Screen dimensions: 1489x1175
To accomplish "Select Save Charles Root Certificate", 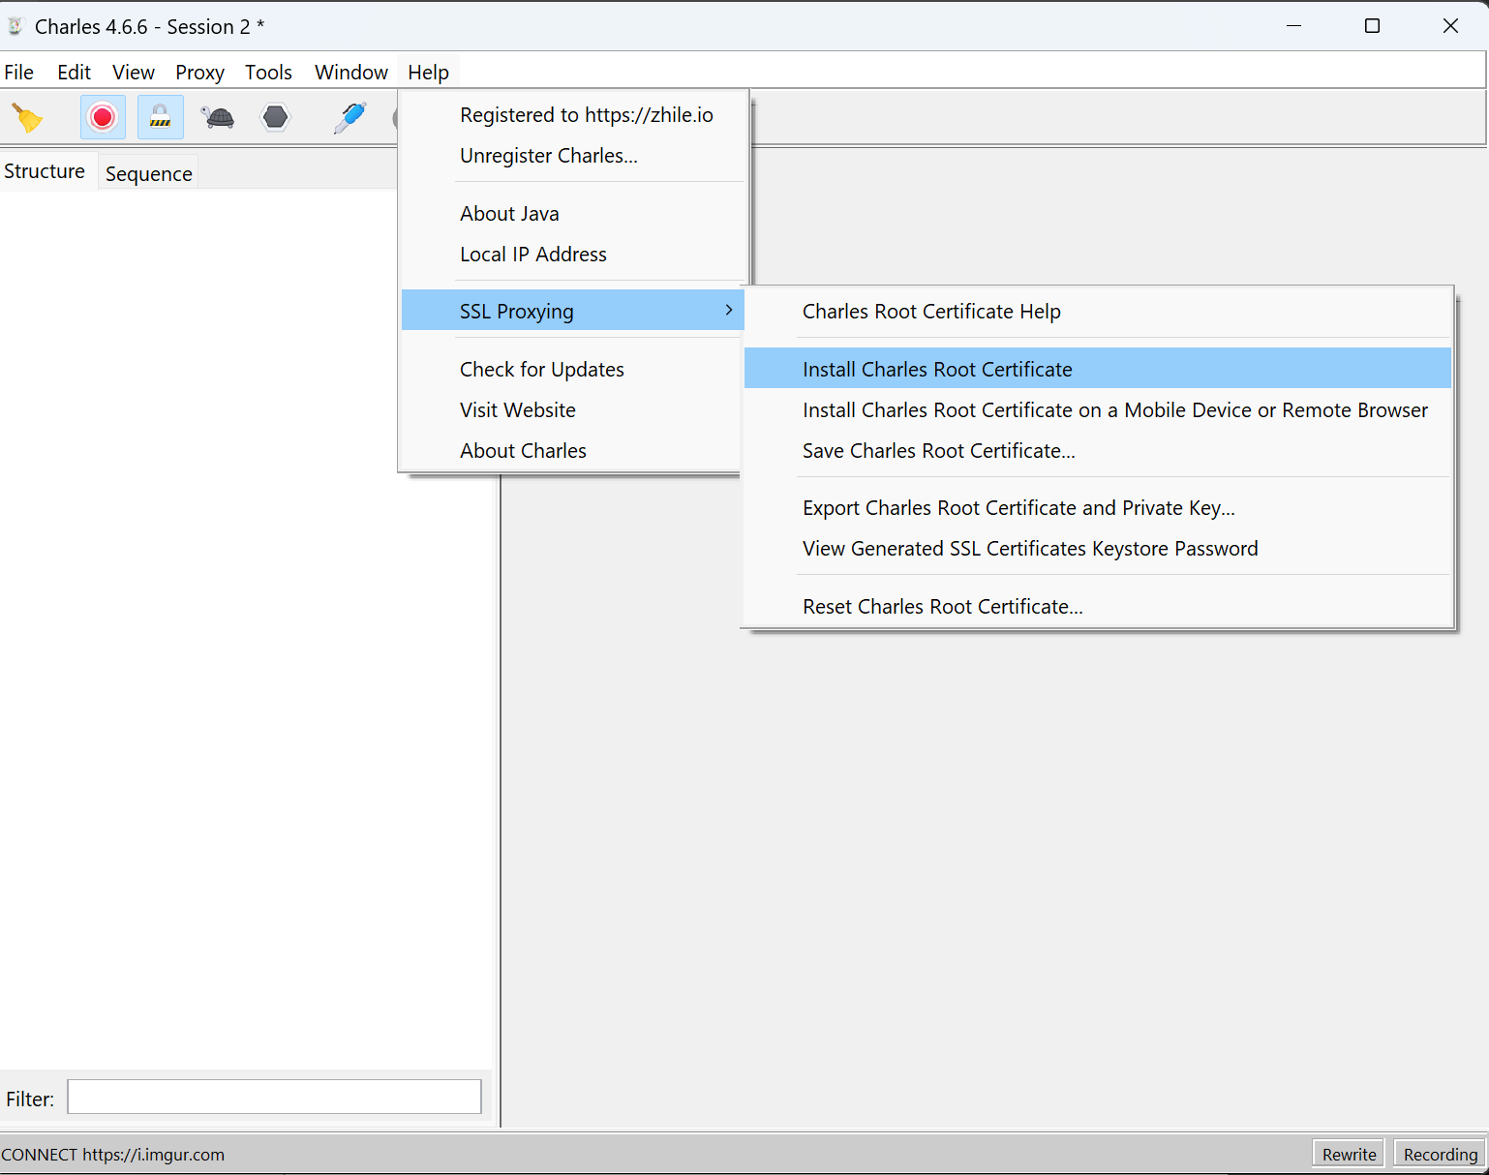I will point(938,450).
